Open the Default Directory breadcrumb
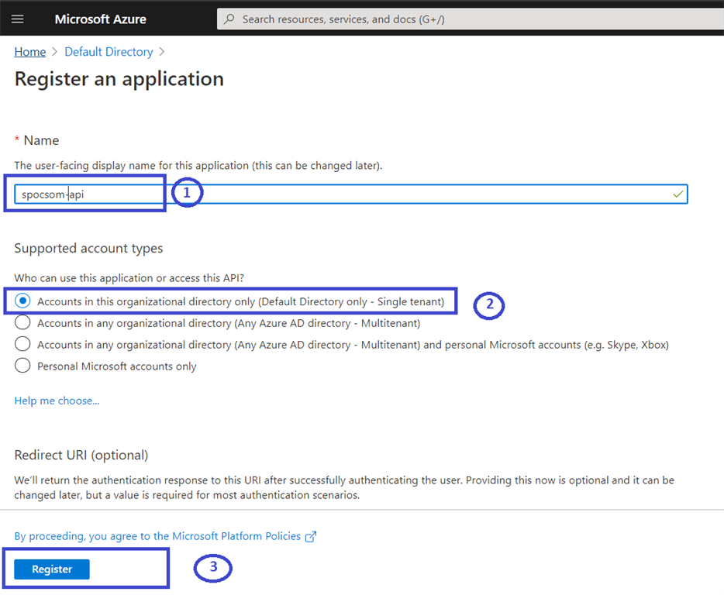This screenshot has height=595, width=724. (109, 51)
